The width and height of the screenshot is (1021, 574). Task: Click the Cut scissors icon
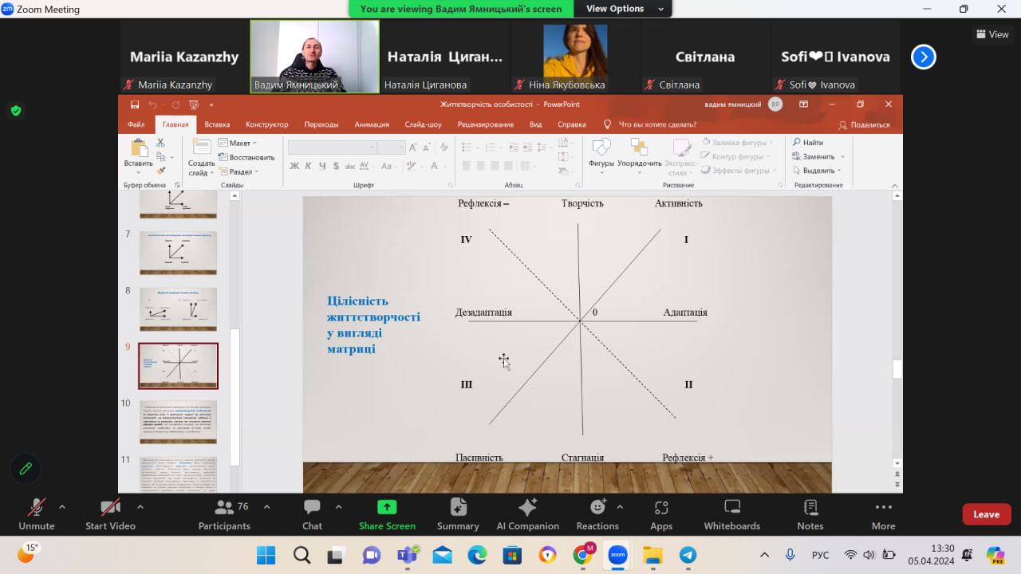tap(160, 143)
